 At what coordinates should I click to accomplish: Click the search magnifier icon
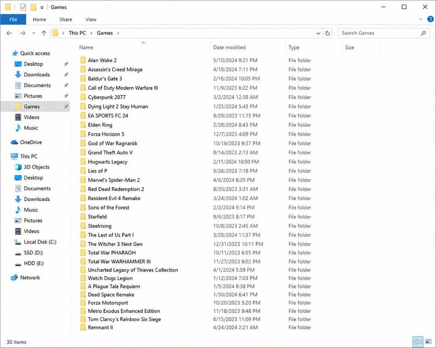pyautogui.click(x=423, y=33)
